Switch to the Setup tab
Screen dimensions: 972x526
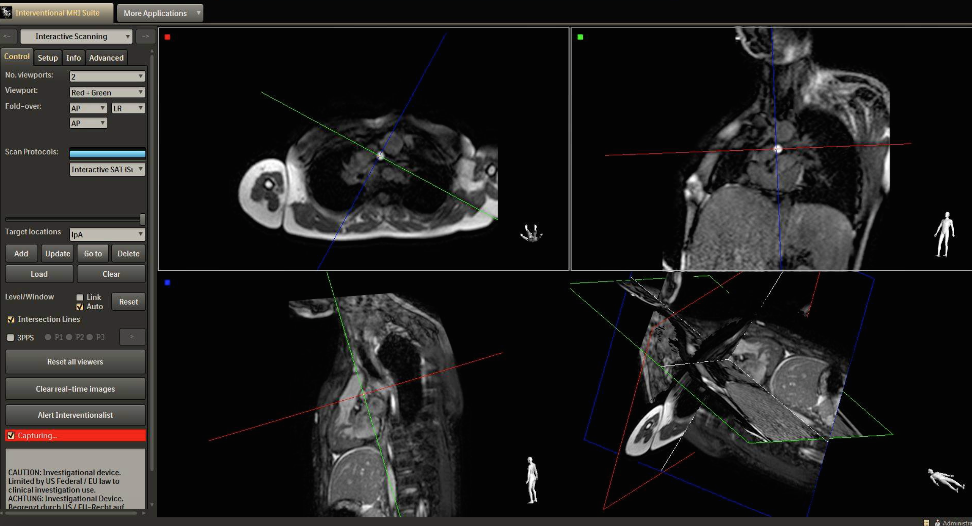click(48, 58)
